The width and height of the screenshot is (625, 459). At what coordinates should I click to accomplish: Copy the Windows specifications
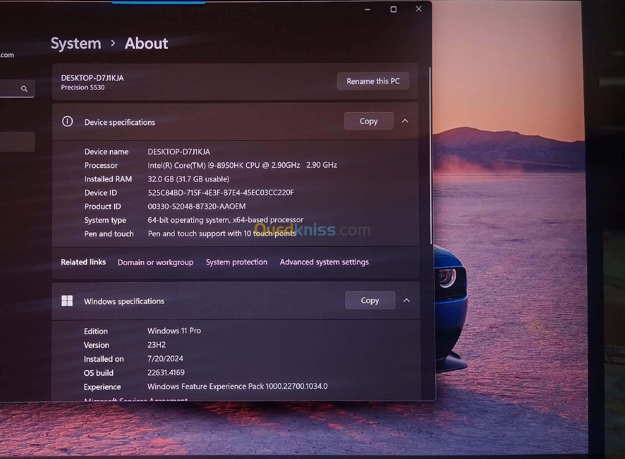coord(370,300)
